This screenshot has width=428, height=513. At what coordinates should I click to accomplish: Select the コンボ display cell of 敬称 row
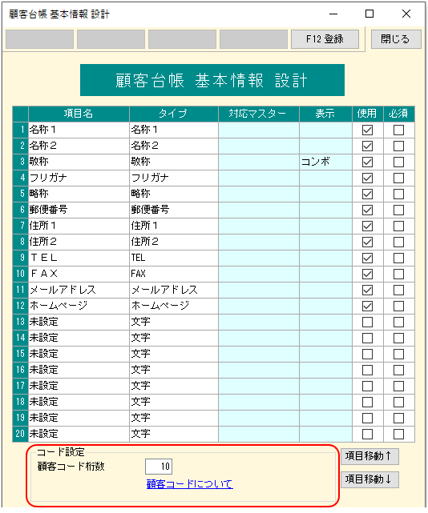(x=325, y=162)
